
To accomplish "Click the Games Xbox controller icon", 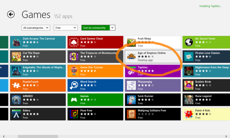I will pos(74,100).
